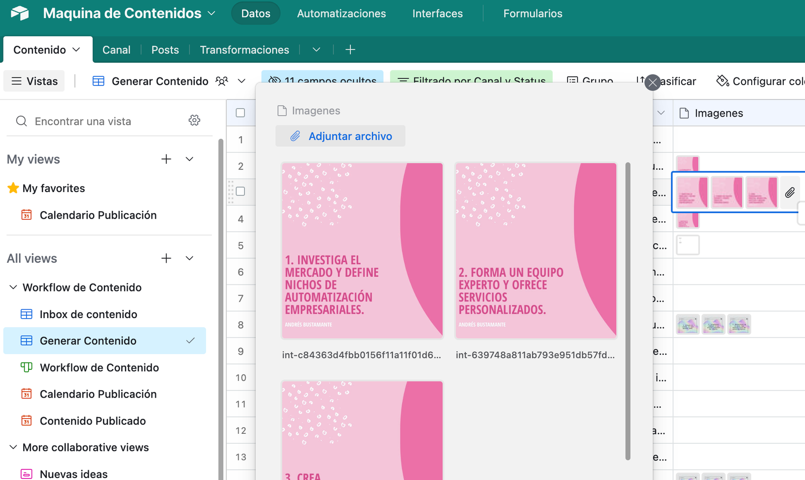The width and height of the screenshot is (805, 480).
Task: Open the Nuevas ideas view
Action: [x=73, y=474]
